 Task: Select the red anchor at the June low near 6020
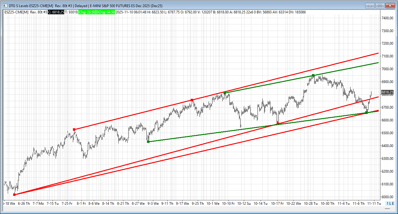click(14, 195)
